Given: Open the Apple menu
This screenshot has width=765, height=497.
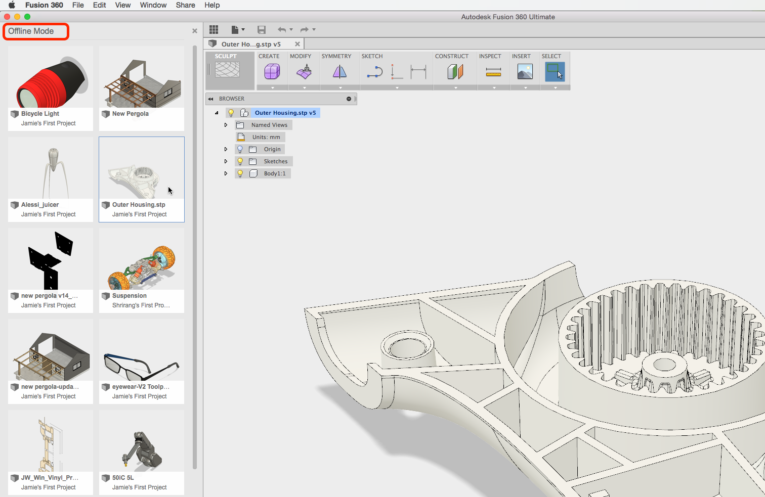Looking at the screenshot, I should (12, 5).
